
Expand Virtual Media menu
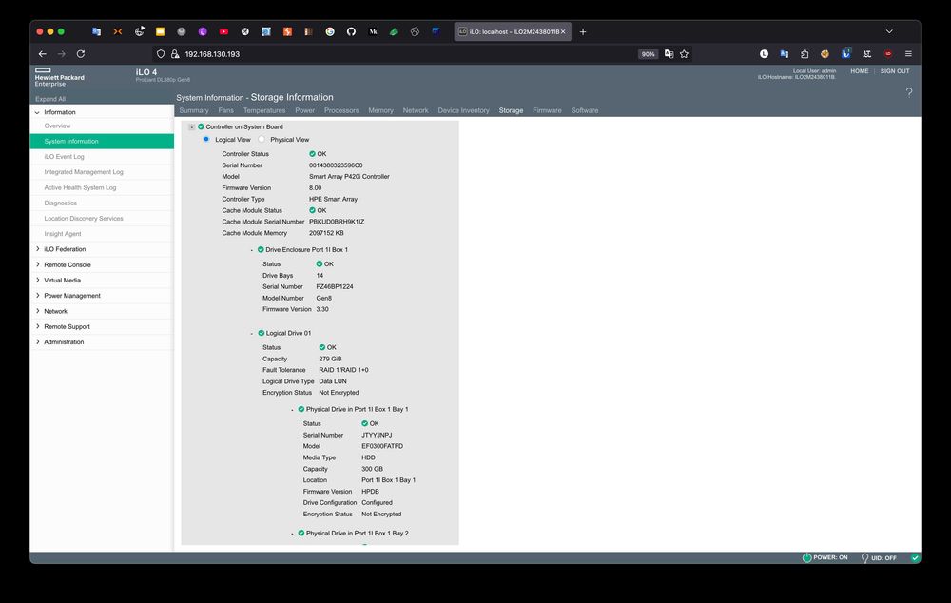(x=38, y=280)
